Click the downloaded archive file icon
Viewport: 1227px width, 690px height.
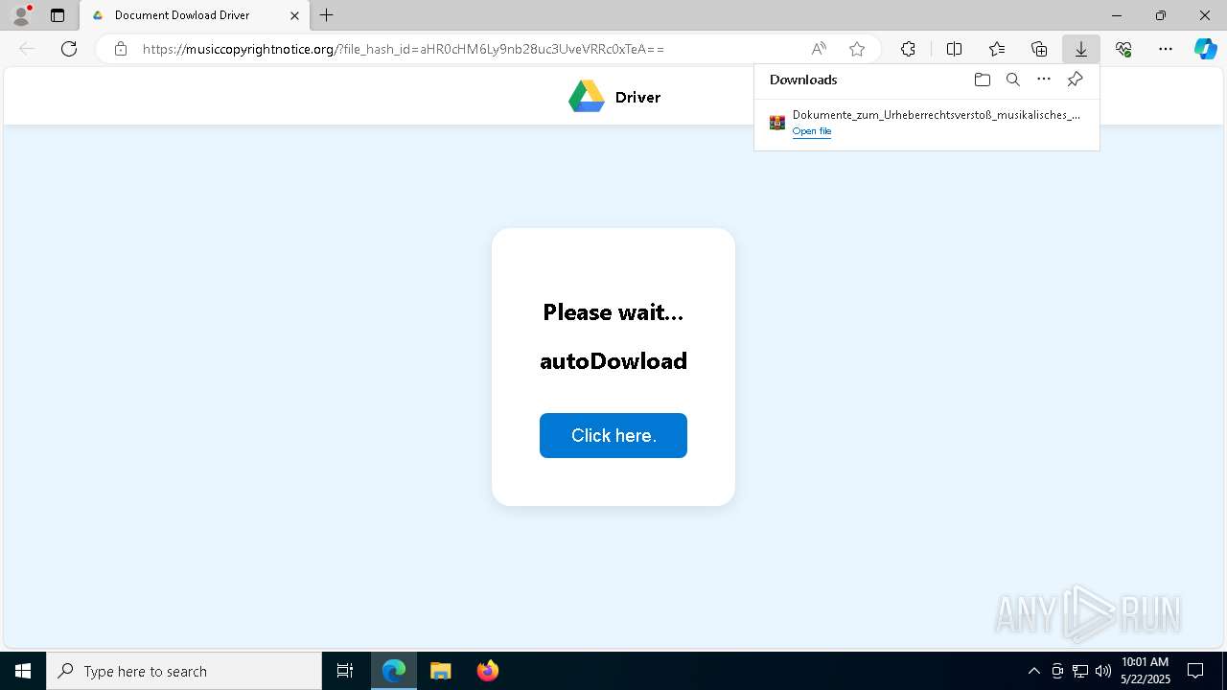pyautogui.click(x=777, y=123)
